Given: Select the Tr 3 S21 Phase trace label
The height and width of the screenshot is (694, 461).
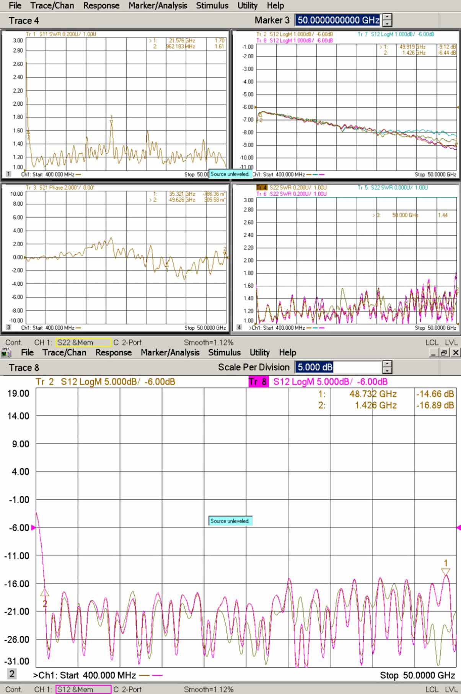Looking at the screenshot, I should coord(60,187).
